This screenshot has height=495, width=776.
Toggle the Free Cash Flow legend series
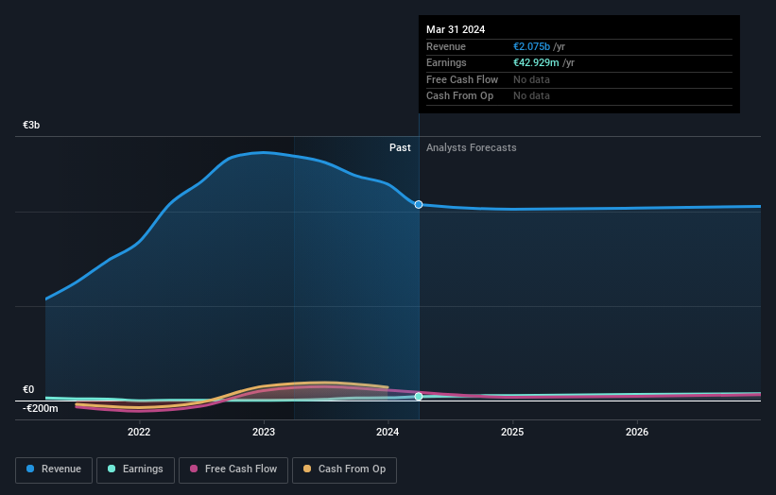point(233,469)
